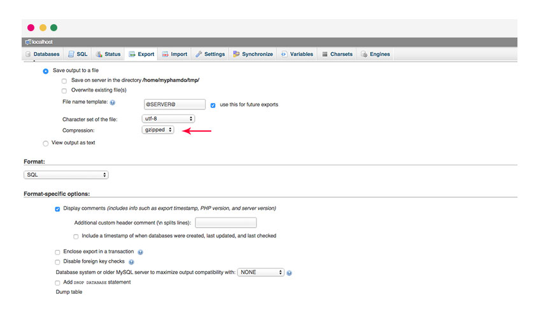Open the Synchronize tab

(x=253, y=54)
